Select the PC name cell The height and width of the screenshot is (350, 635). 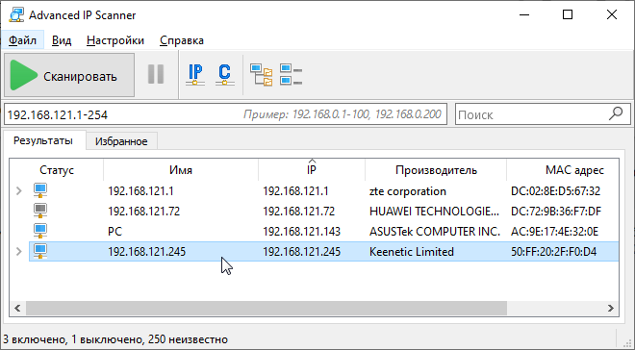115,232
